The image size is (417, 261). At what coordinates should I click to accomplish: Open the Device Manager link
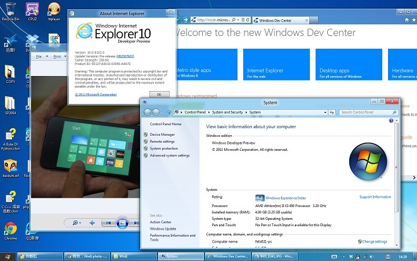[162, 135]
